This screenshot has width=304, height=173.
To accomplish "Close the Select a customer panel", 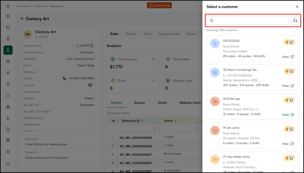I will (x=297, y=7).
